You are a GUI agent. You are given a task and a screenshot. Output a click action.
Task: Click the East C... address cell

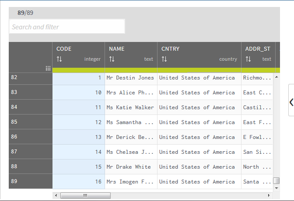coord(257,92)
